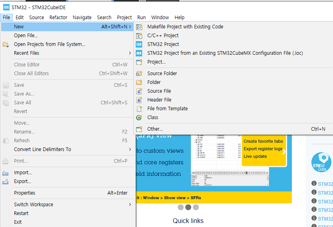Click the SFR view screenshot thumbnail
Viewport: 333px width, 227px height.
(230, 160)
